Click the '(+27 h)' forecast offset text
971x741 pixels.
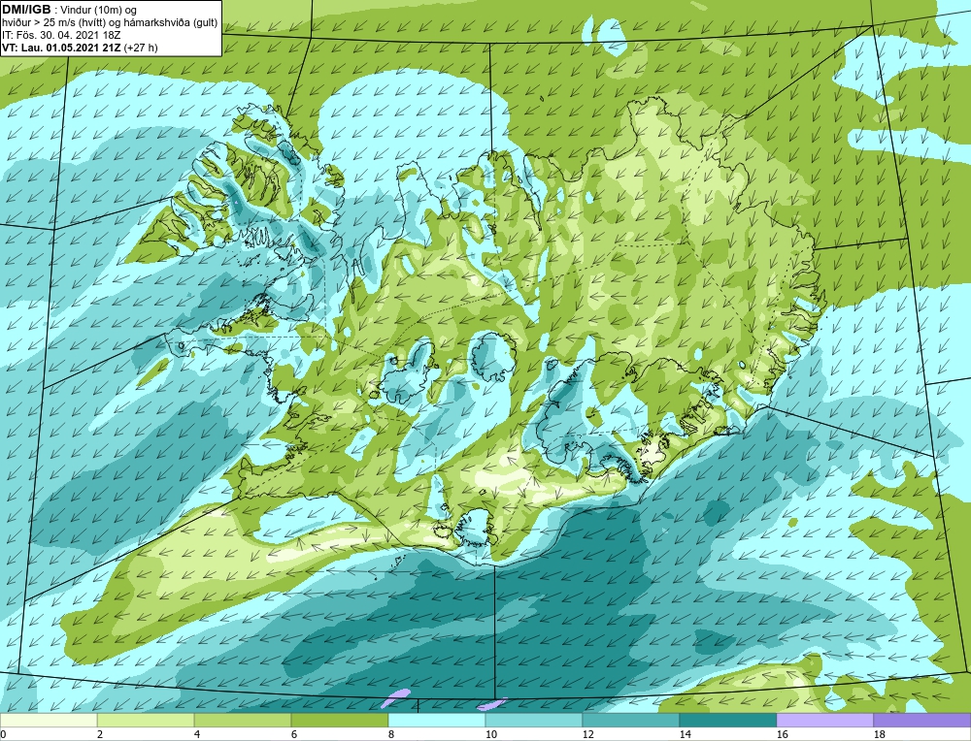[141, 48]
